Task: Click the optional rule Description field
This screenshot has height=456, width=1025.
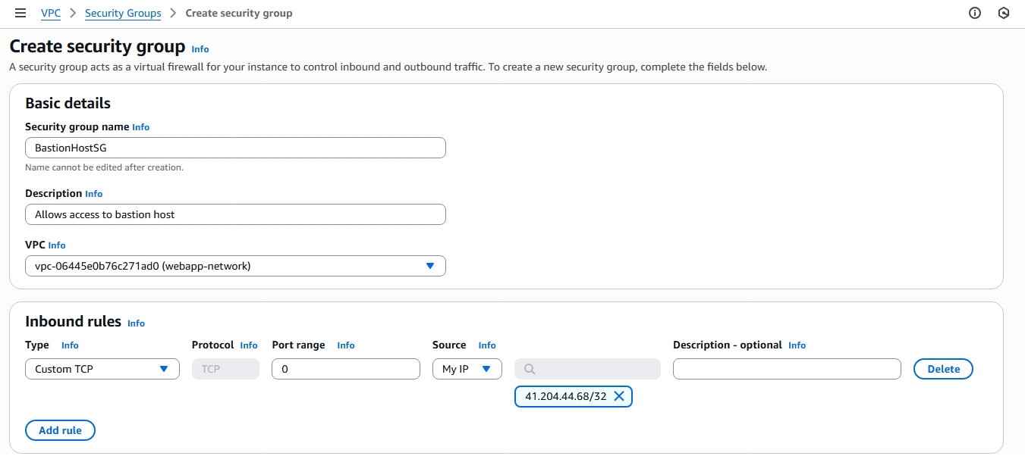Action: [786, 369]
